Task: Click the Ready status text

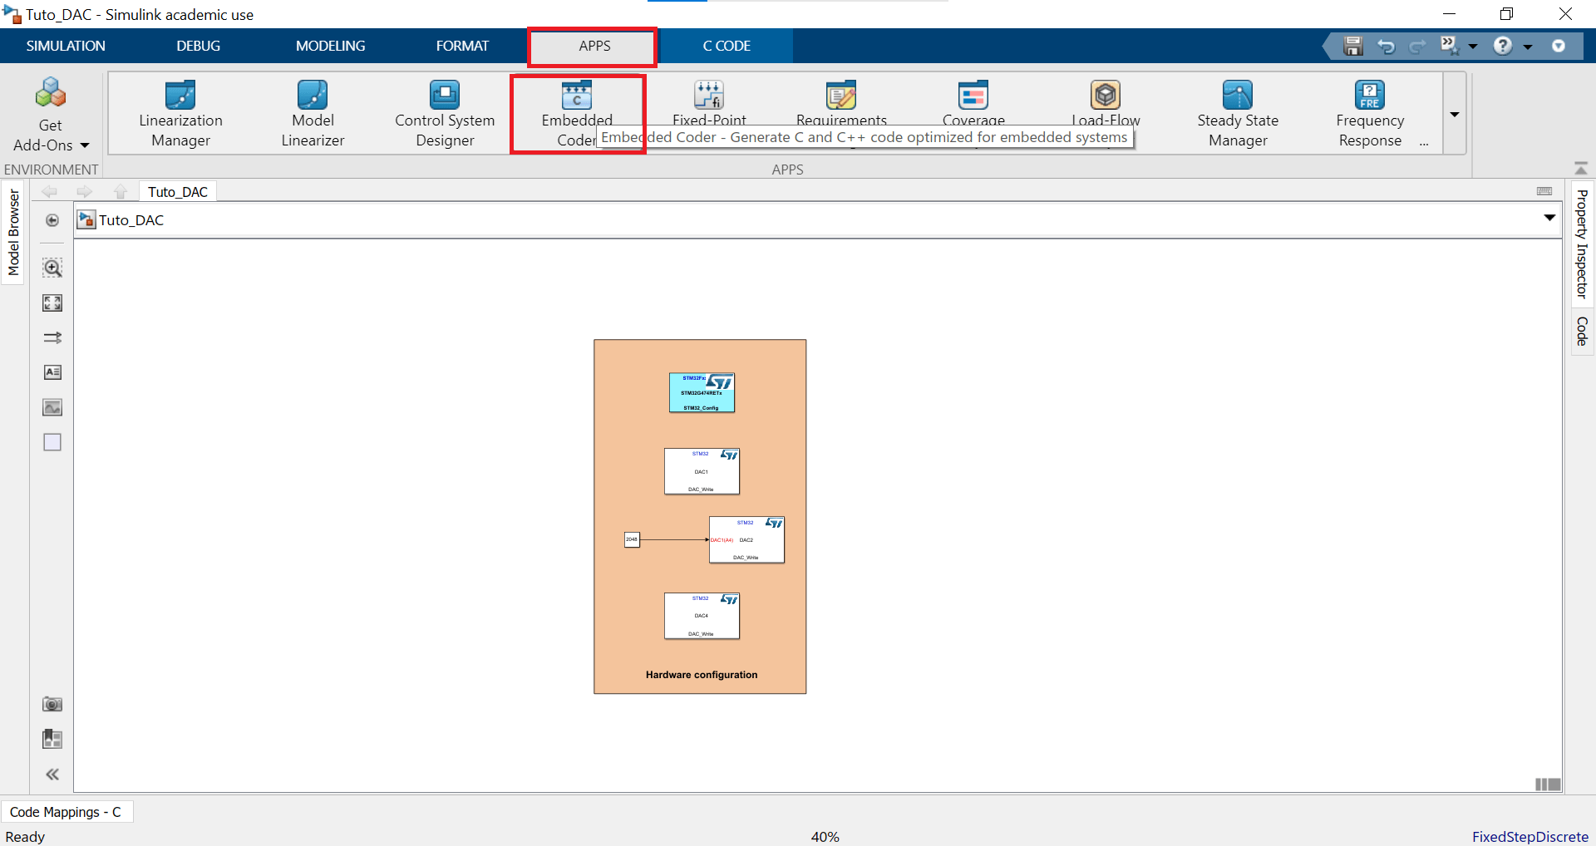Action: 25,837
